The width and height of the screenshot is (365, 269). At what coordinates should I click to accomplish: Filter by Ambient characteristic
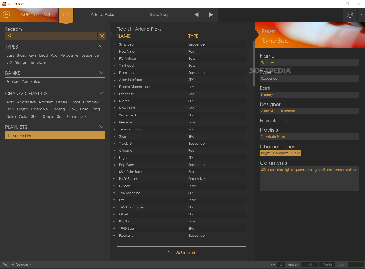click(x=46, y=102)
